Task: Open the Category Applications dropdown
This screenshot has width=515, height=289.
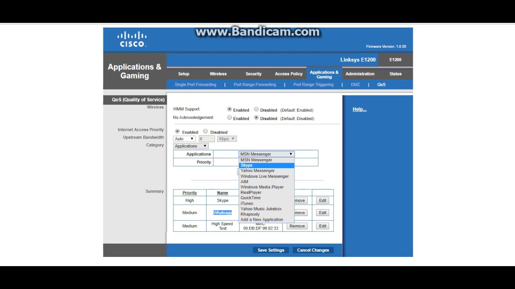Action: pos(191,146)
